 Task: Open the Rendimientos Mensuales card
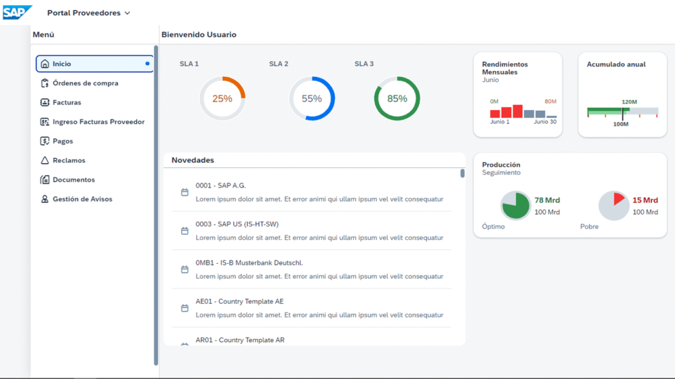pyautogui.click(x=517, y=94)
